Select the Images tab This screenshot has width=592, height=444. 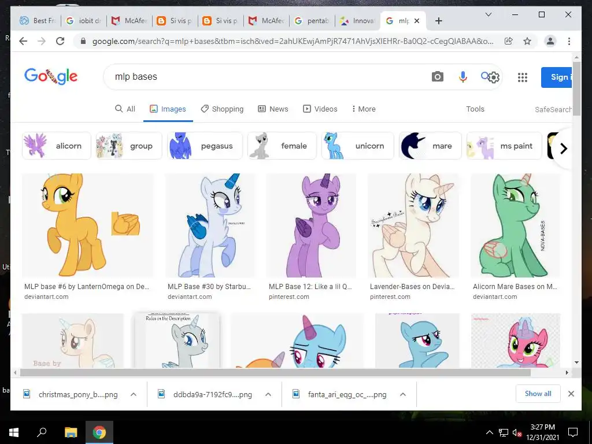point(168,109)
